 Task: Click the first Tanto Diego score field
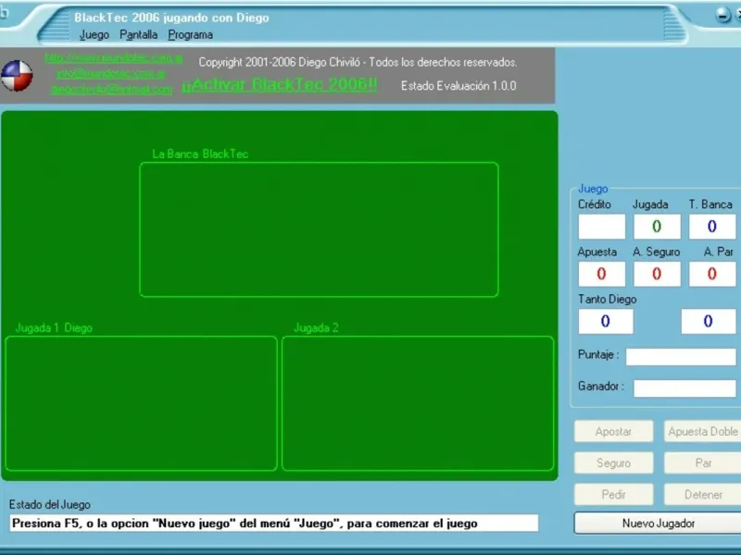click(x=606, y=321)
